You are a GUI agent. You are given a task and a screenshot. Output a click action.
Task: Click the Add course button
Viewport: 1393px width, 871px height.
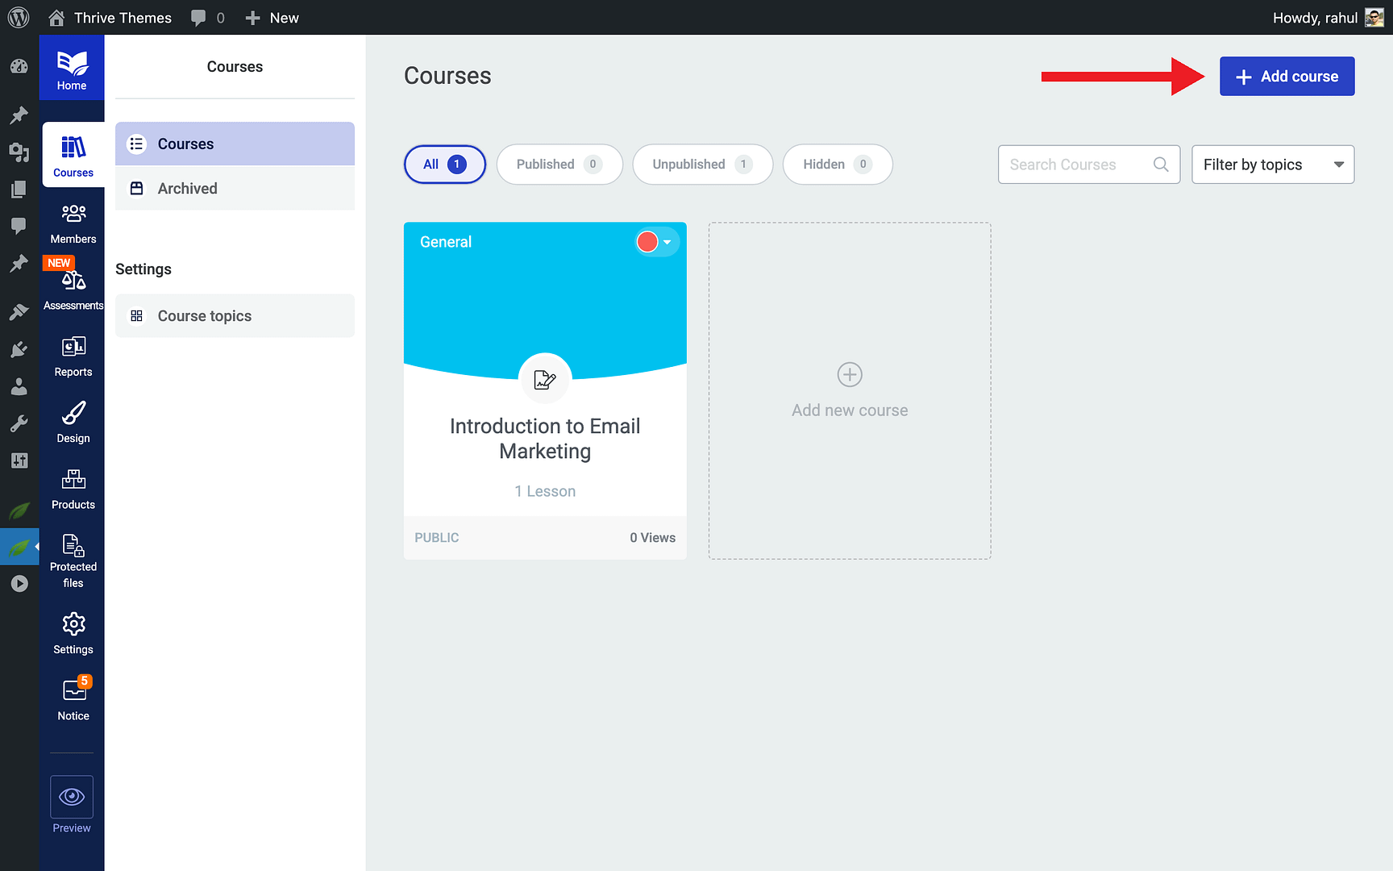point(1287,76)
